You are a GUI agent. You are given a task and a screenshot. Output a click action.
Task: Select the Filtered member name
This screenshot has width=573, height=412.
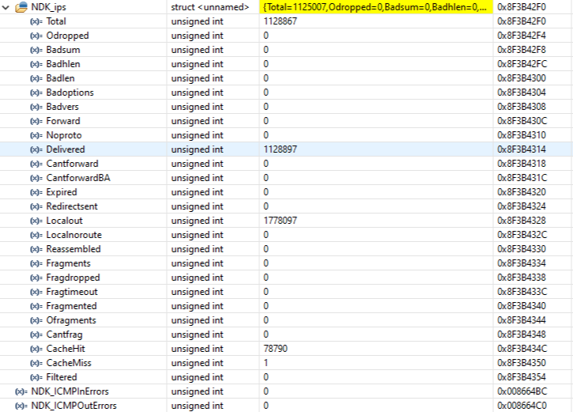point(62,377)
